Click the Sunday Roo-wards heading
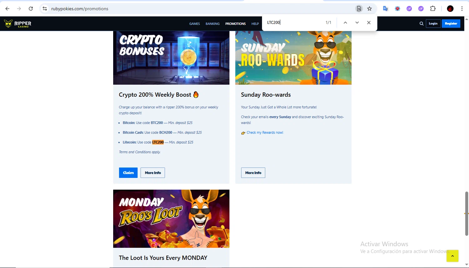This screenshot has height=268, width=469. pyautogui.click(x=266, y=95)
